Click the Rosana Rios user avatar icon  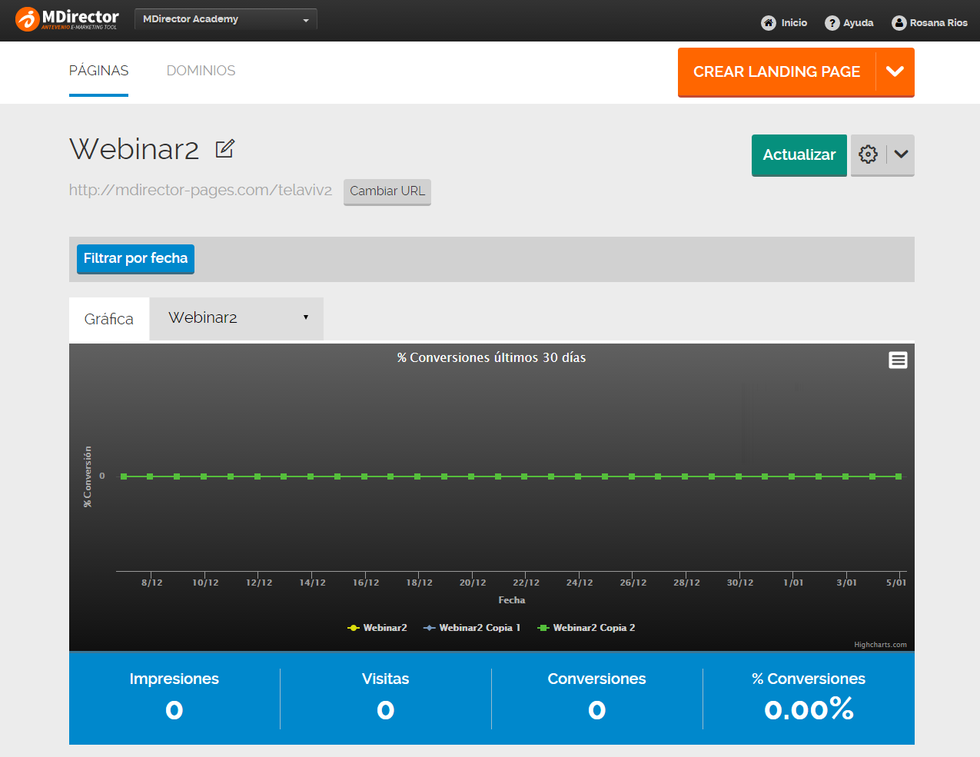pos(899,23)
